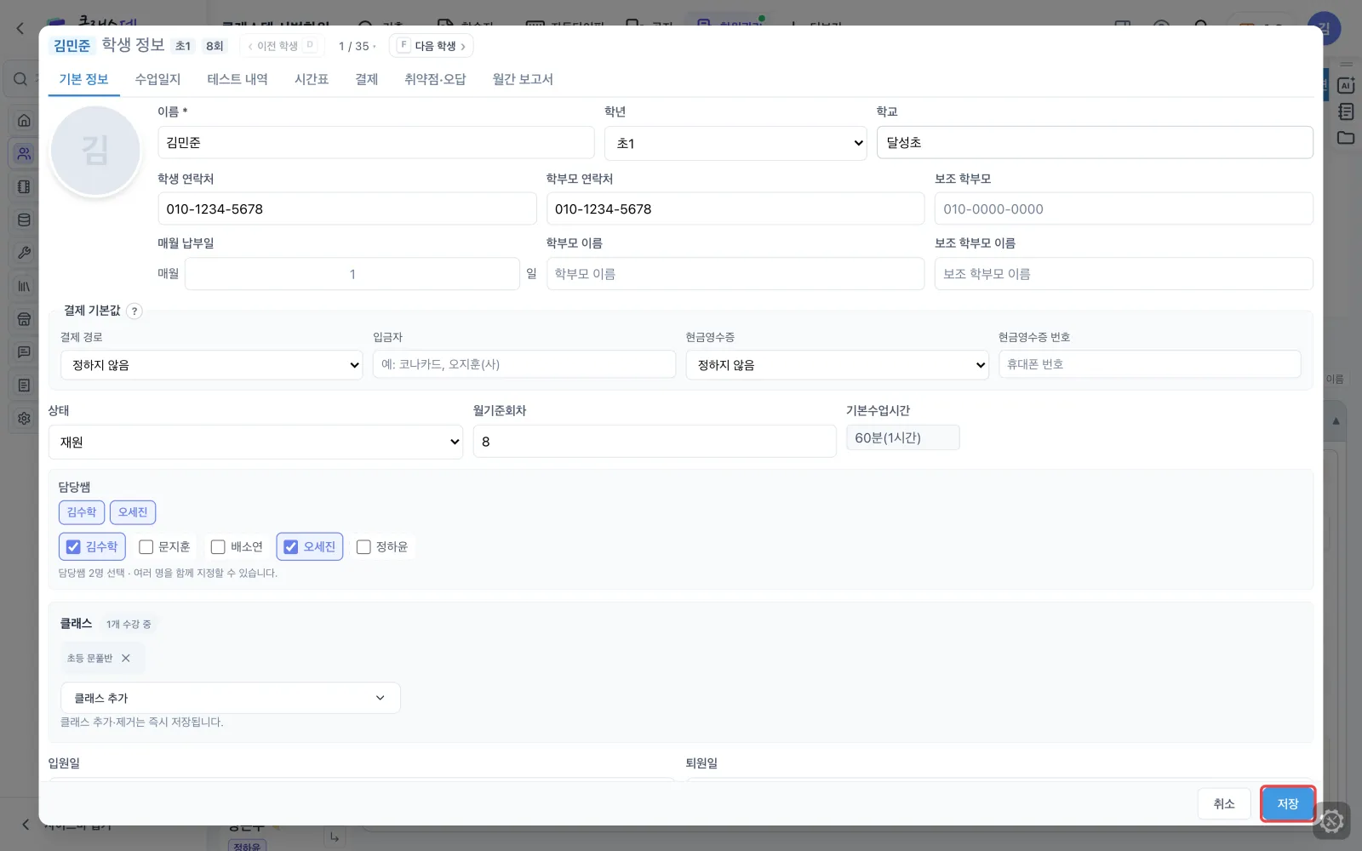Open the 학년 grade dropdown showing 초1
Image resolution: width=1362 pixels, height=851 pixels.
coord(735,143)
